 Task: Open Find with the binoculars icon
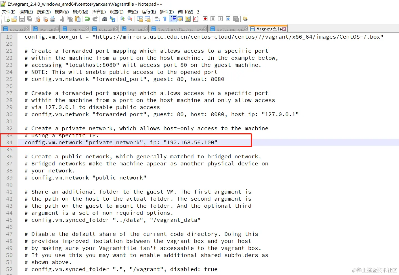click(105, 19)
